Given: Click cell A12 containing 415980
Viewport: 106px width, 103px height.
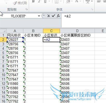Looking at the screenshot, I should click(x=15, y=84).
